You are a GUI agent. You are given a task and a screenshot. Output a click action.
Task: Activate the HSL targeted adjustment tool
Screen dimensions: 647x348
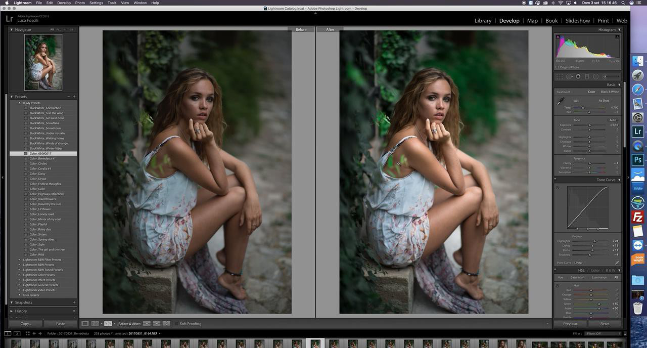[558, 285]
